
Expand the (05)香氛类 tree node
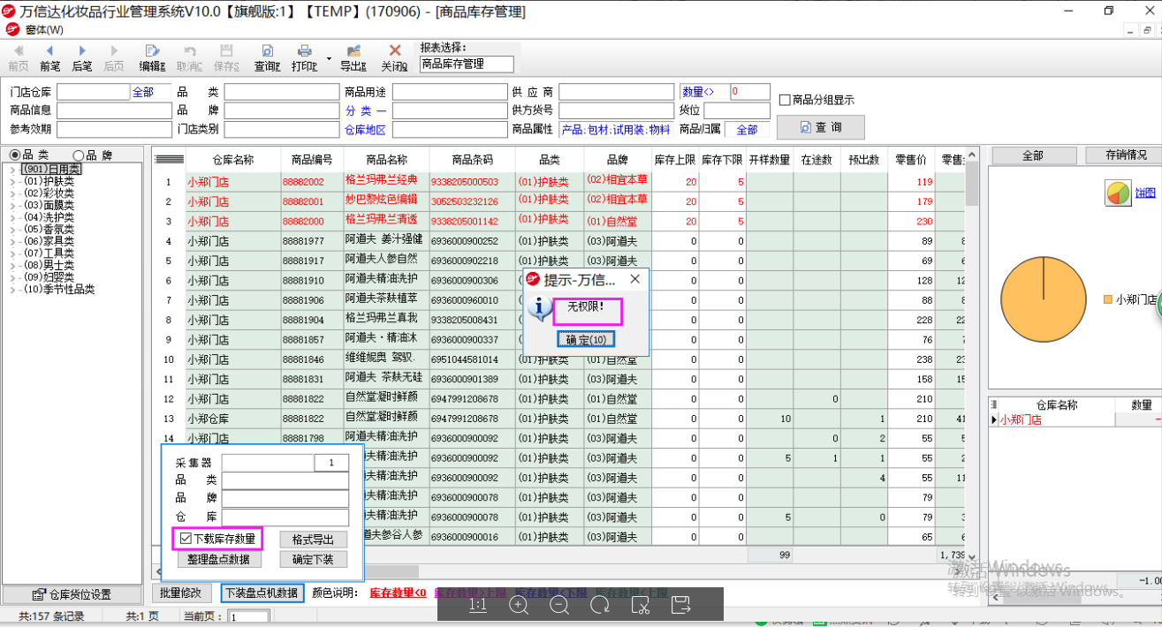click(x=13, y=229)
